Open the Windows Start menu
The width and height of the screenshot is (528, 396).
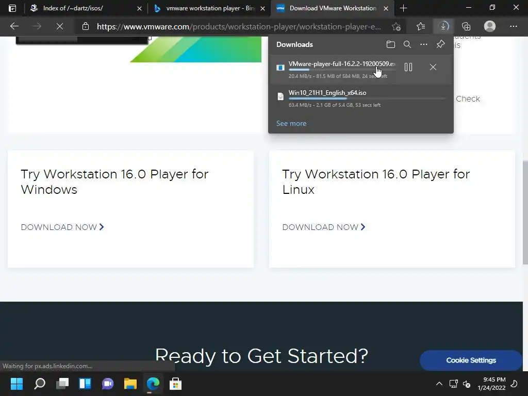[x=17, y=384]
